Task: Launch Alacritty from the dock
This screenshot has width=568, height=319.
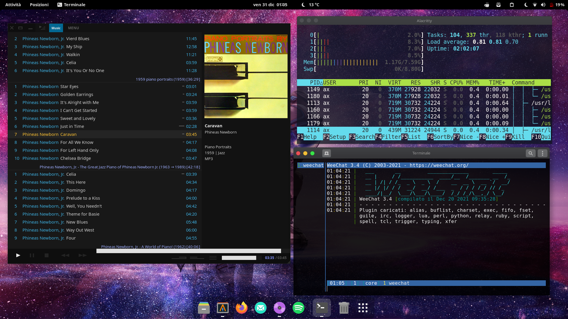Action: point(223,308)
